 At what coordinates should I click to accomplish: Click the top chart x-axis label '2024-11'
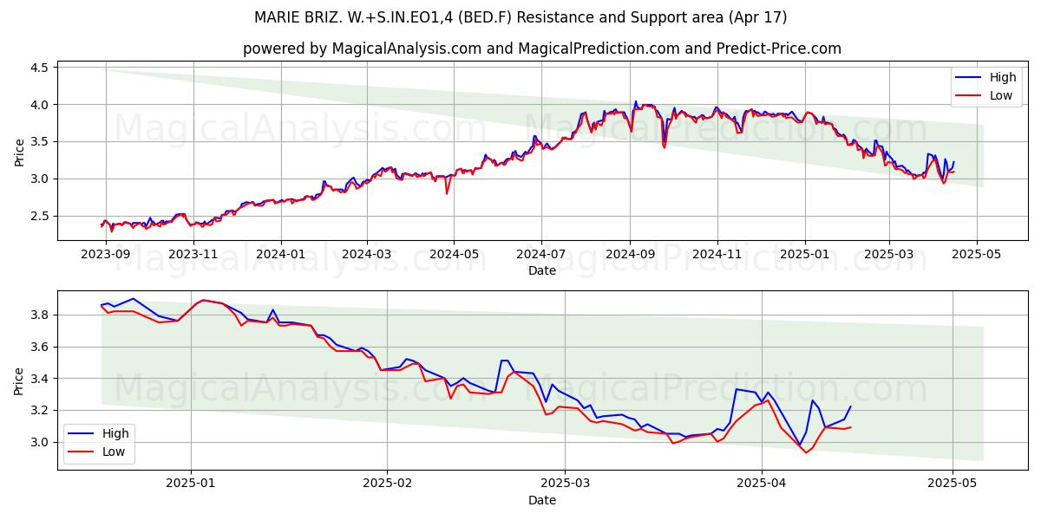(717, 255)
